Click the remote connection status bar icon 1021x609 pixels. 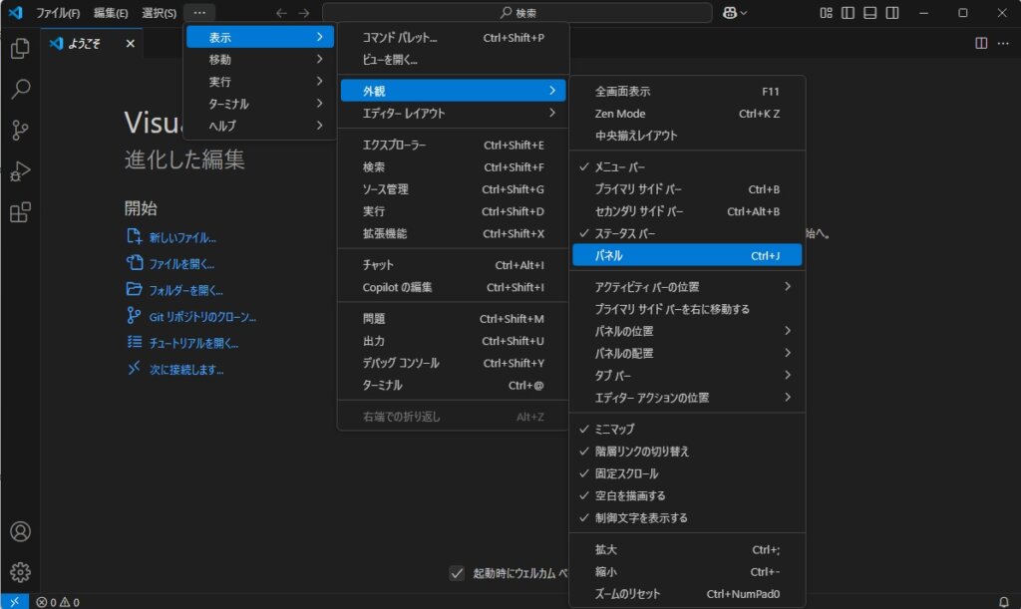click(x=14, y=602)
